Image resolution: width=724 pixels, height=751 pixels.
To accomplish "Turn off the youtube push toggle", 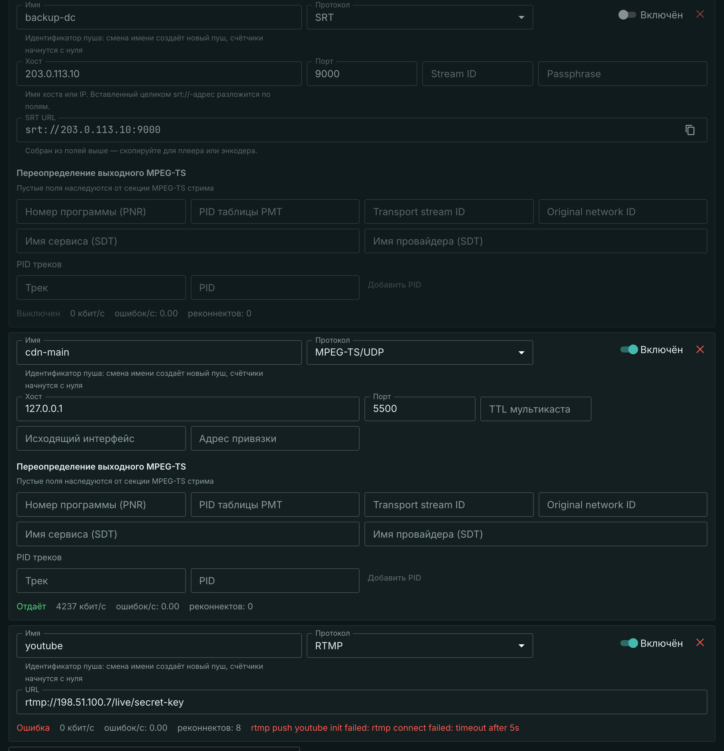I will (x=629, y=643).
